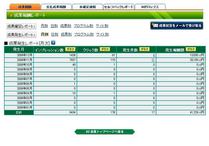Click the blue help question mark icon
This screenshot has height=146, width=209.
point(53,43)
